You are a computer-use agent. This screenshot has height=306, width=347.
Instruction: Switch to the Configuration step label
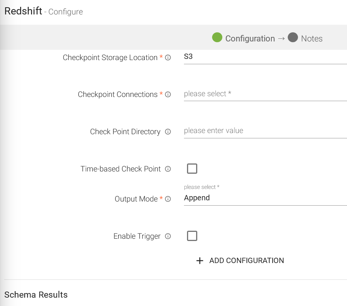tap(250, 38)
